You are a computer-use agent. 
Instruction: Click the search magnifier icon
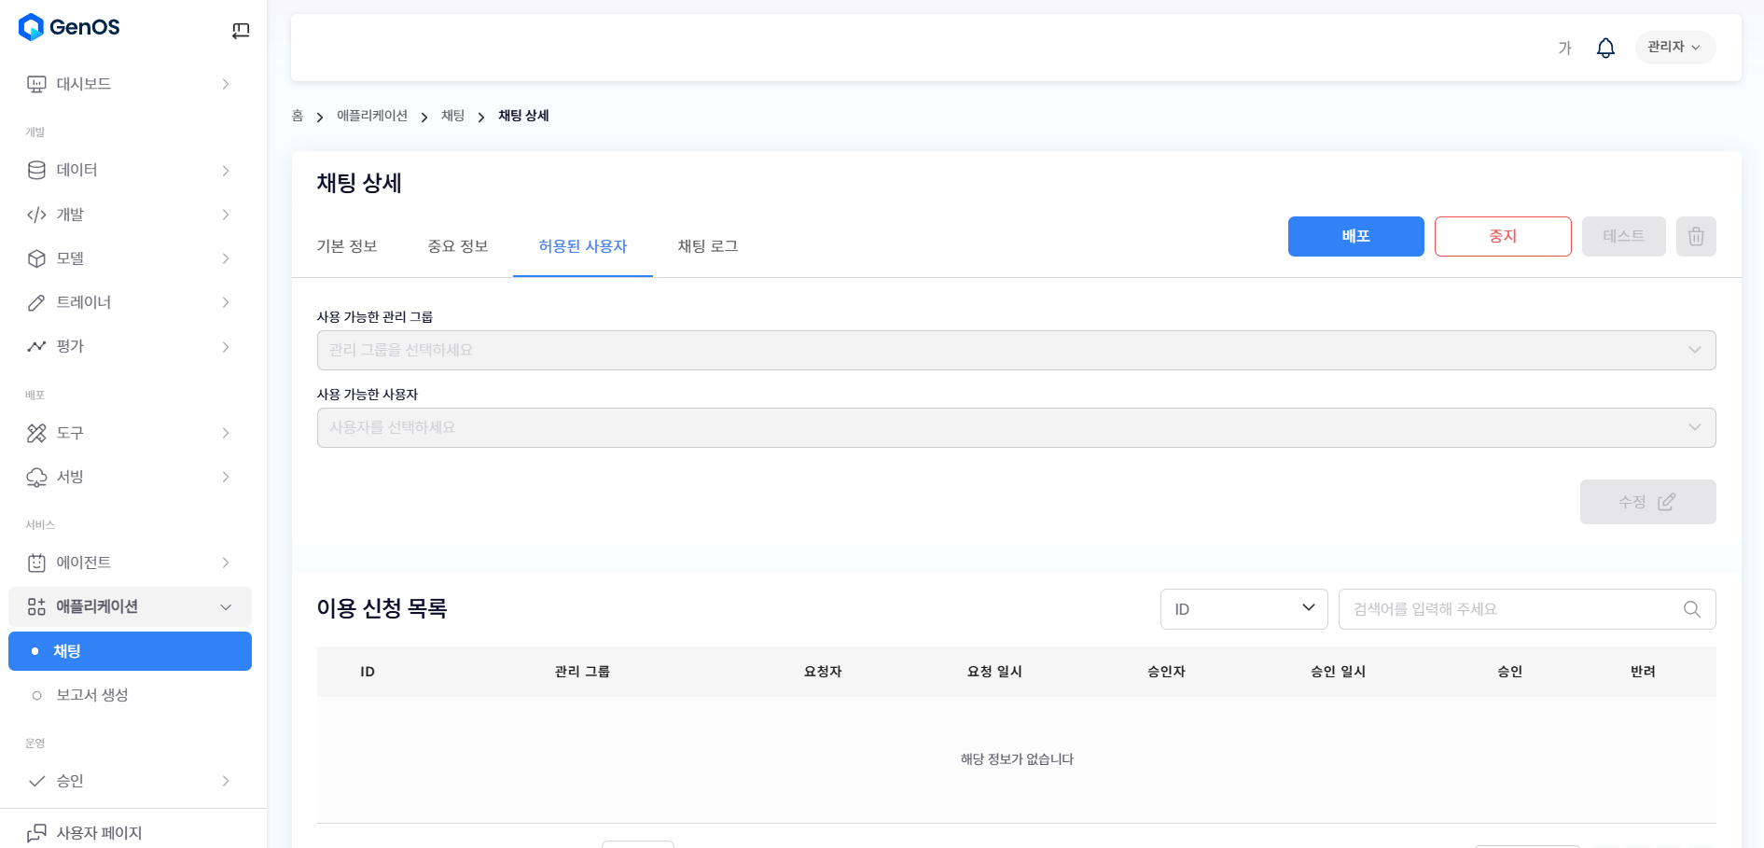1691,609
